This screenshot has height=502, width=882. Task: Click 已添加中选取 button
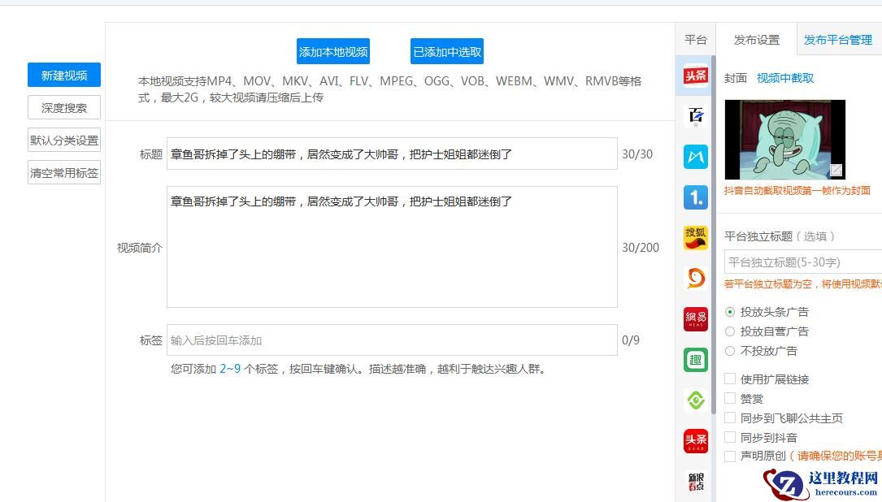click(447, 52)
